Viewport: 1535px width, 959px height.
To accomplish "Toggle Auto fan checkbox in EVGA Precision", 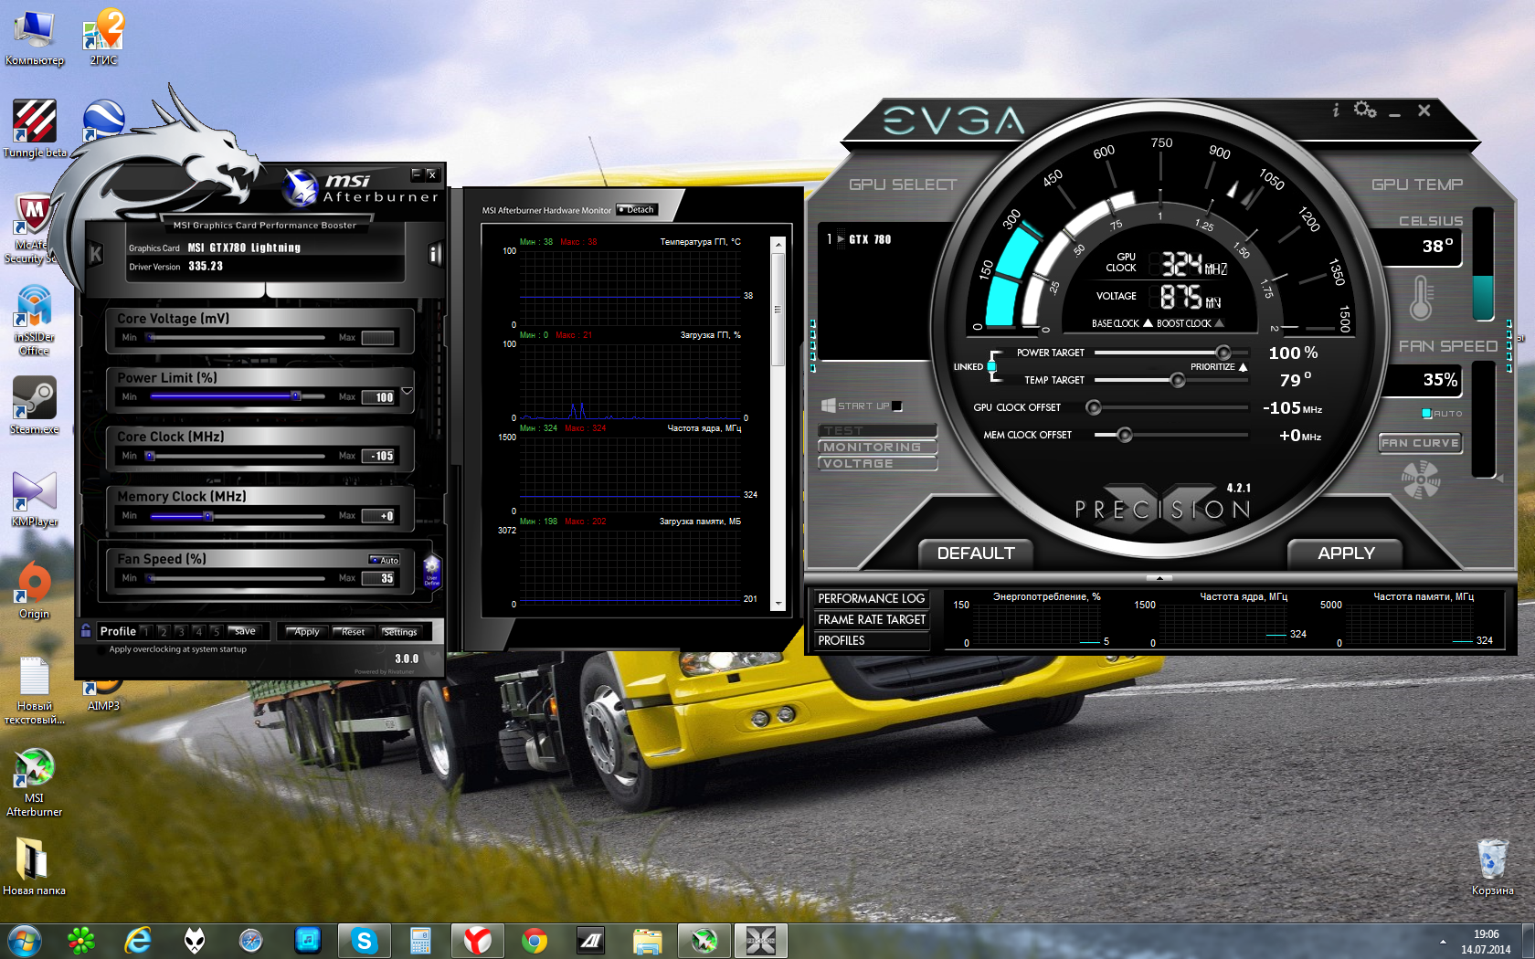I will click(1427, 414).
